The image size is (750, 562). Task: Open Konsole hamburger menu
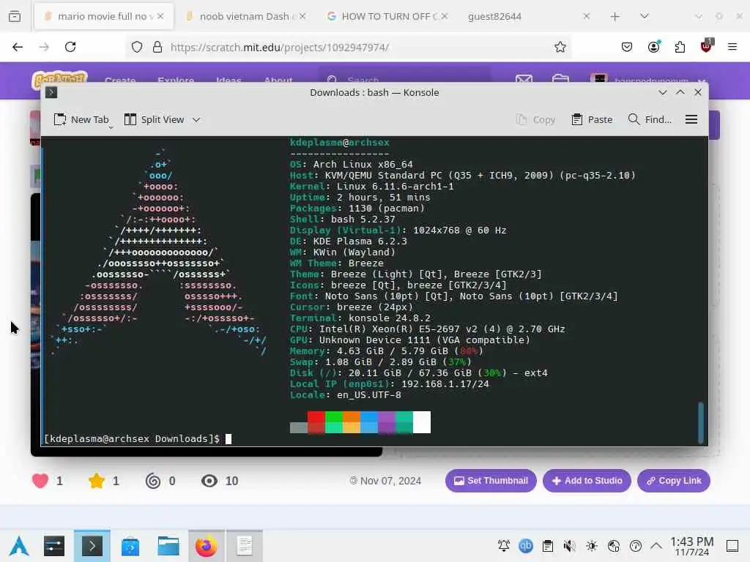pyautogui.click(x=691, y=119)
